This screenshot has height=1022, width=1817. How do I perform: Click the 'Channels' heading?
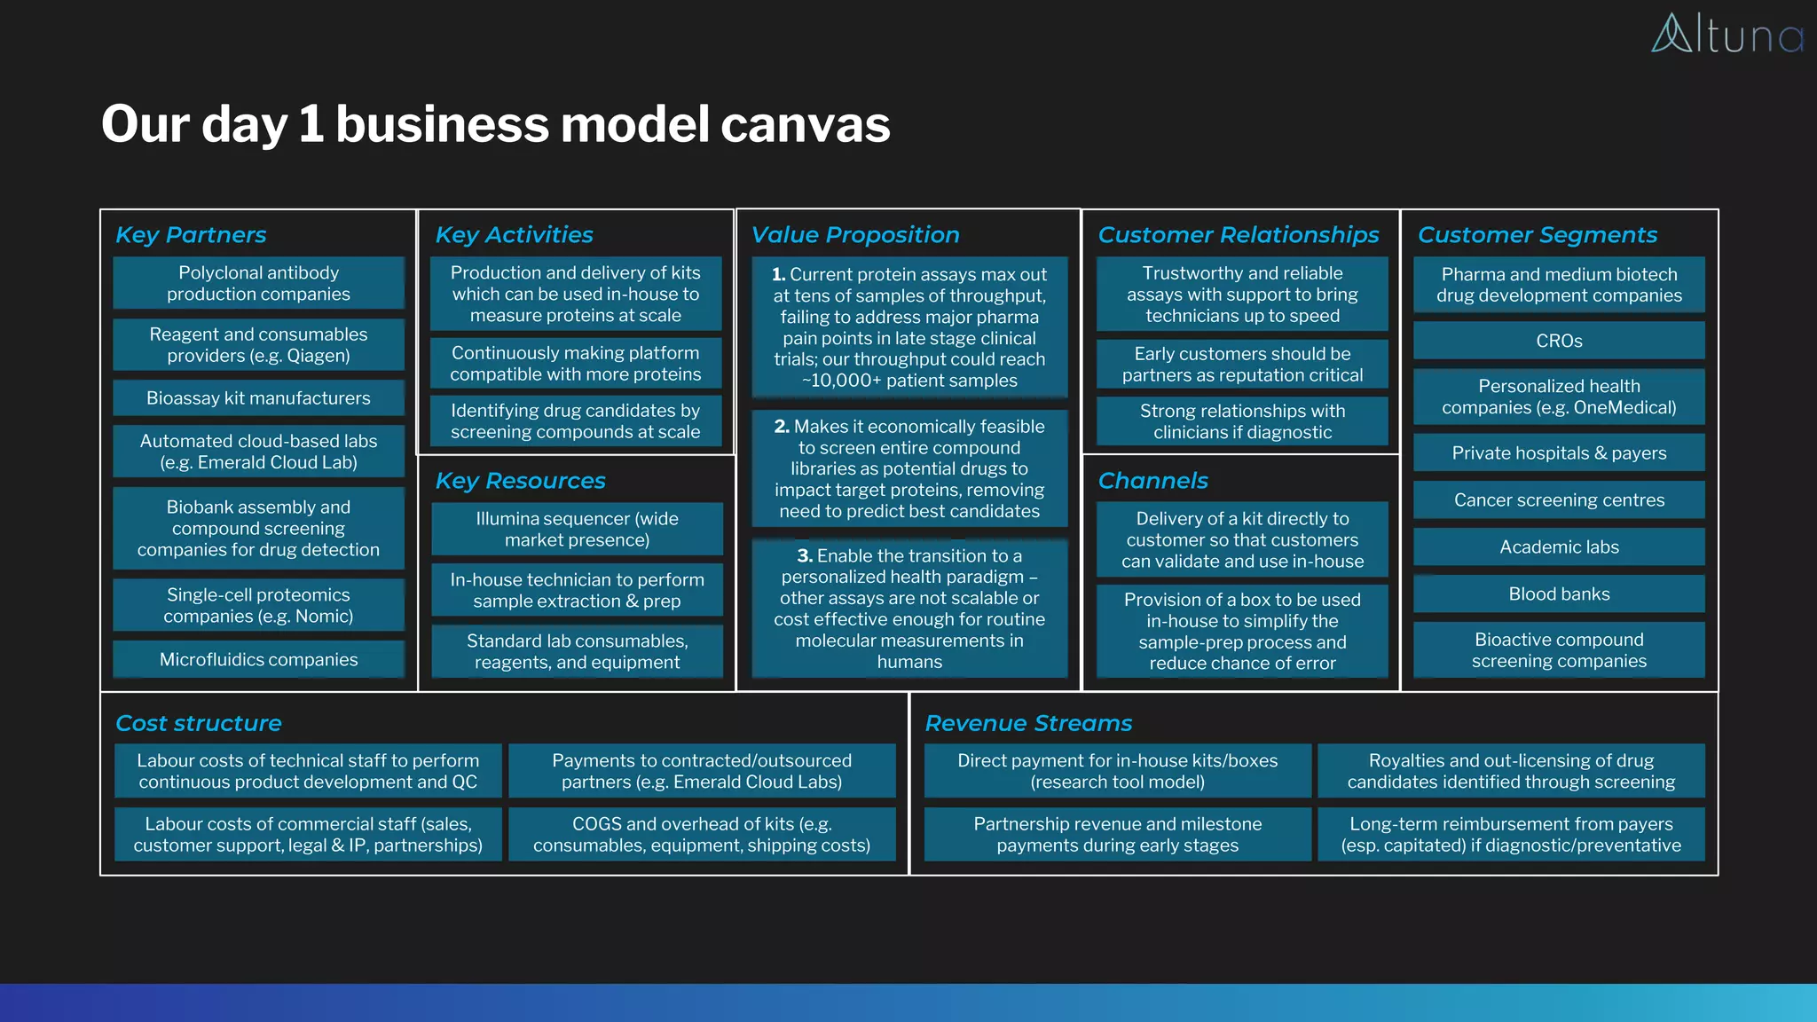click(1152, 480)
